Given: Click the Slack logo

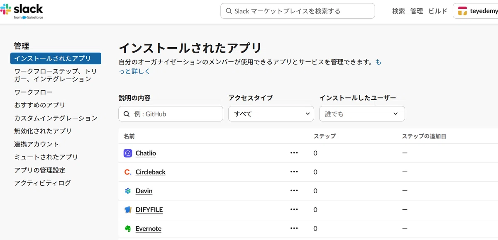Looking at the screenshot, I should tap(22, 11).
